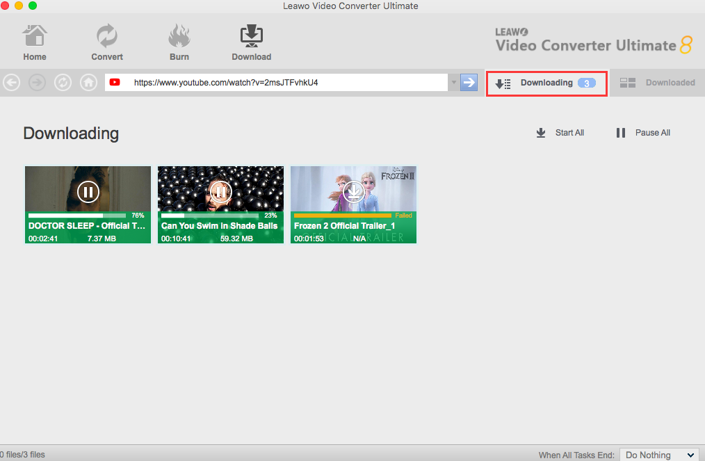
Task: Go forward in the browser
Action: click(38, 82)
